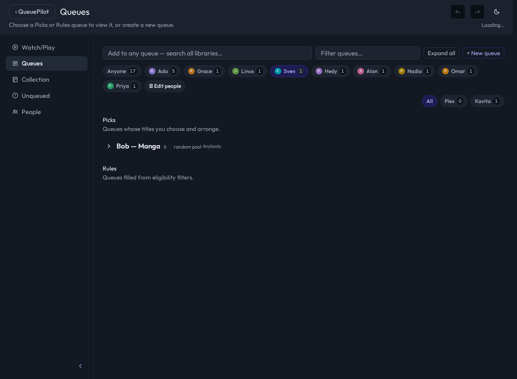This screenshot has width=517, height=379.
Task: Select the Plex source tab
Action: point(454,101)
